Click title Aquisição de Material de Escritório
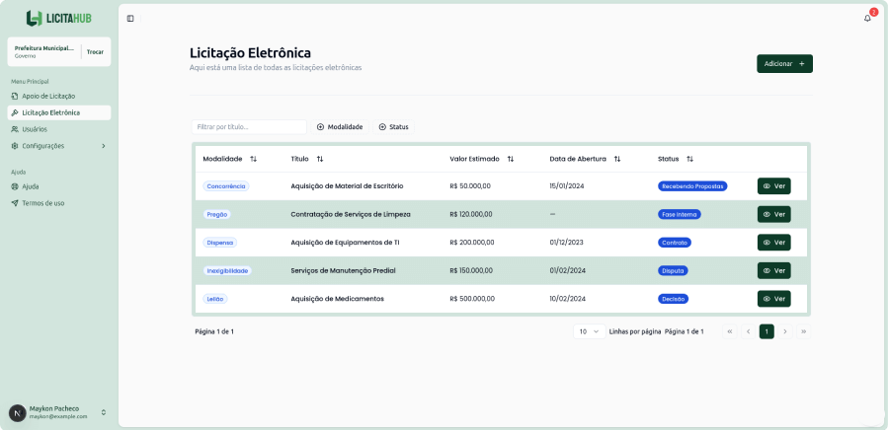Screen dimensions: 889x430 (x=347, y=186)
